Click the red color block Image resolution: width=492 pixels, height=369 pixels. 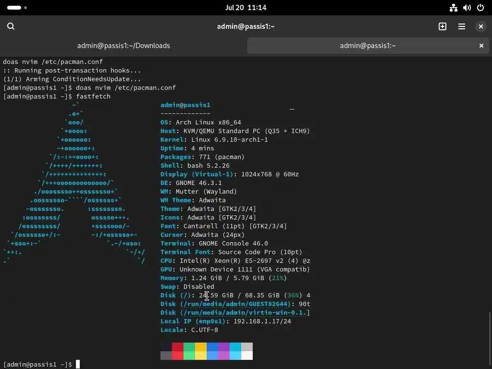[x=178, y=351]
